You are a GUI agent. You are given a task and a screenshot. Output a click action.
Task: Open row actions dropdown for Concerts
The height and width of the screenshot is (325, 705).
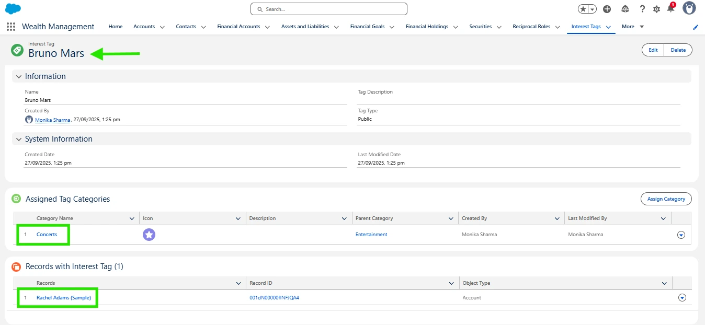[x=681, y=235]
